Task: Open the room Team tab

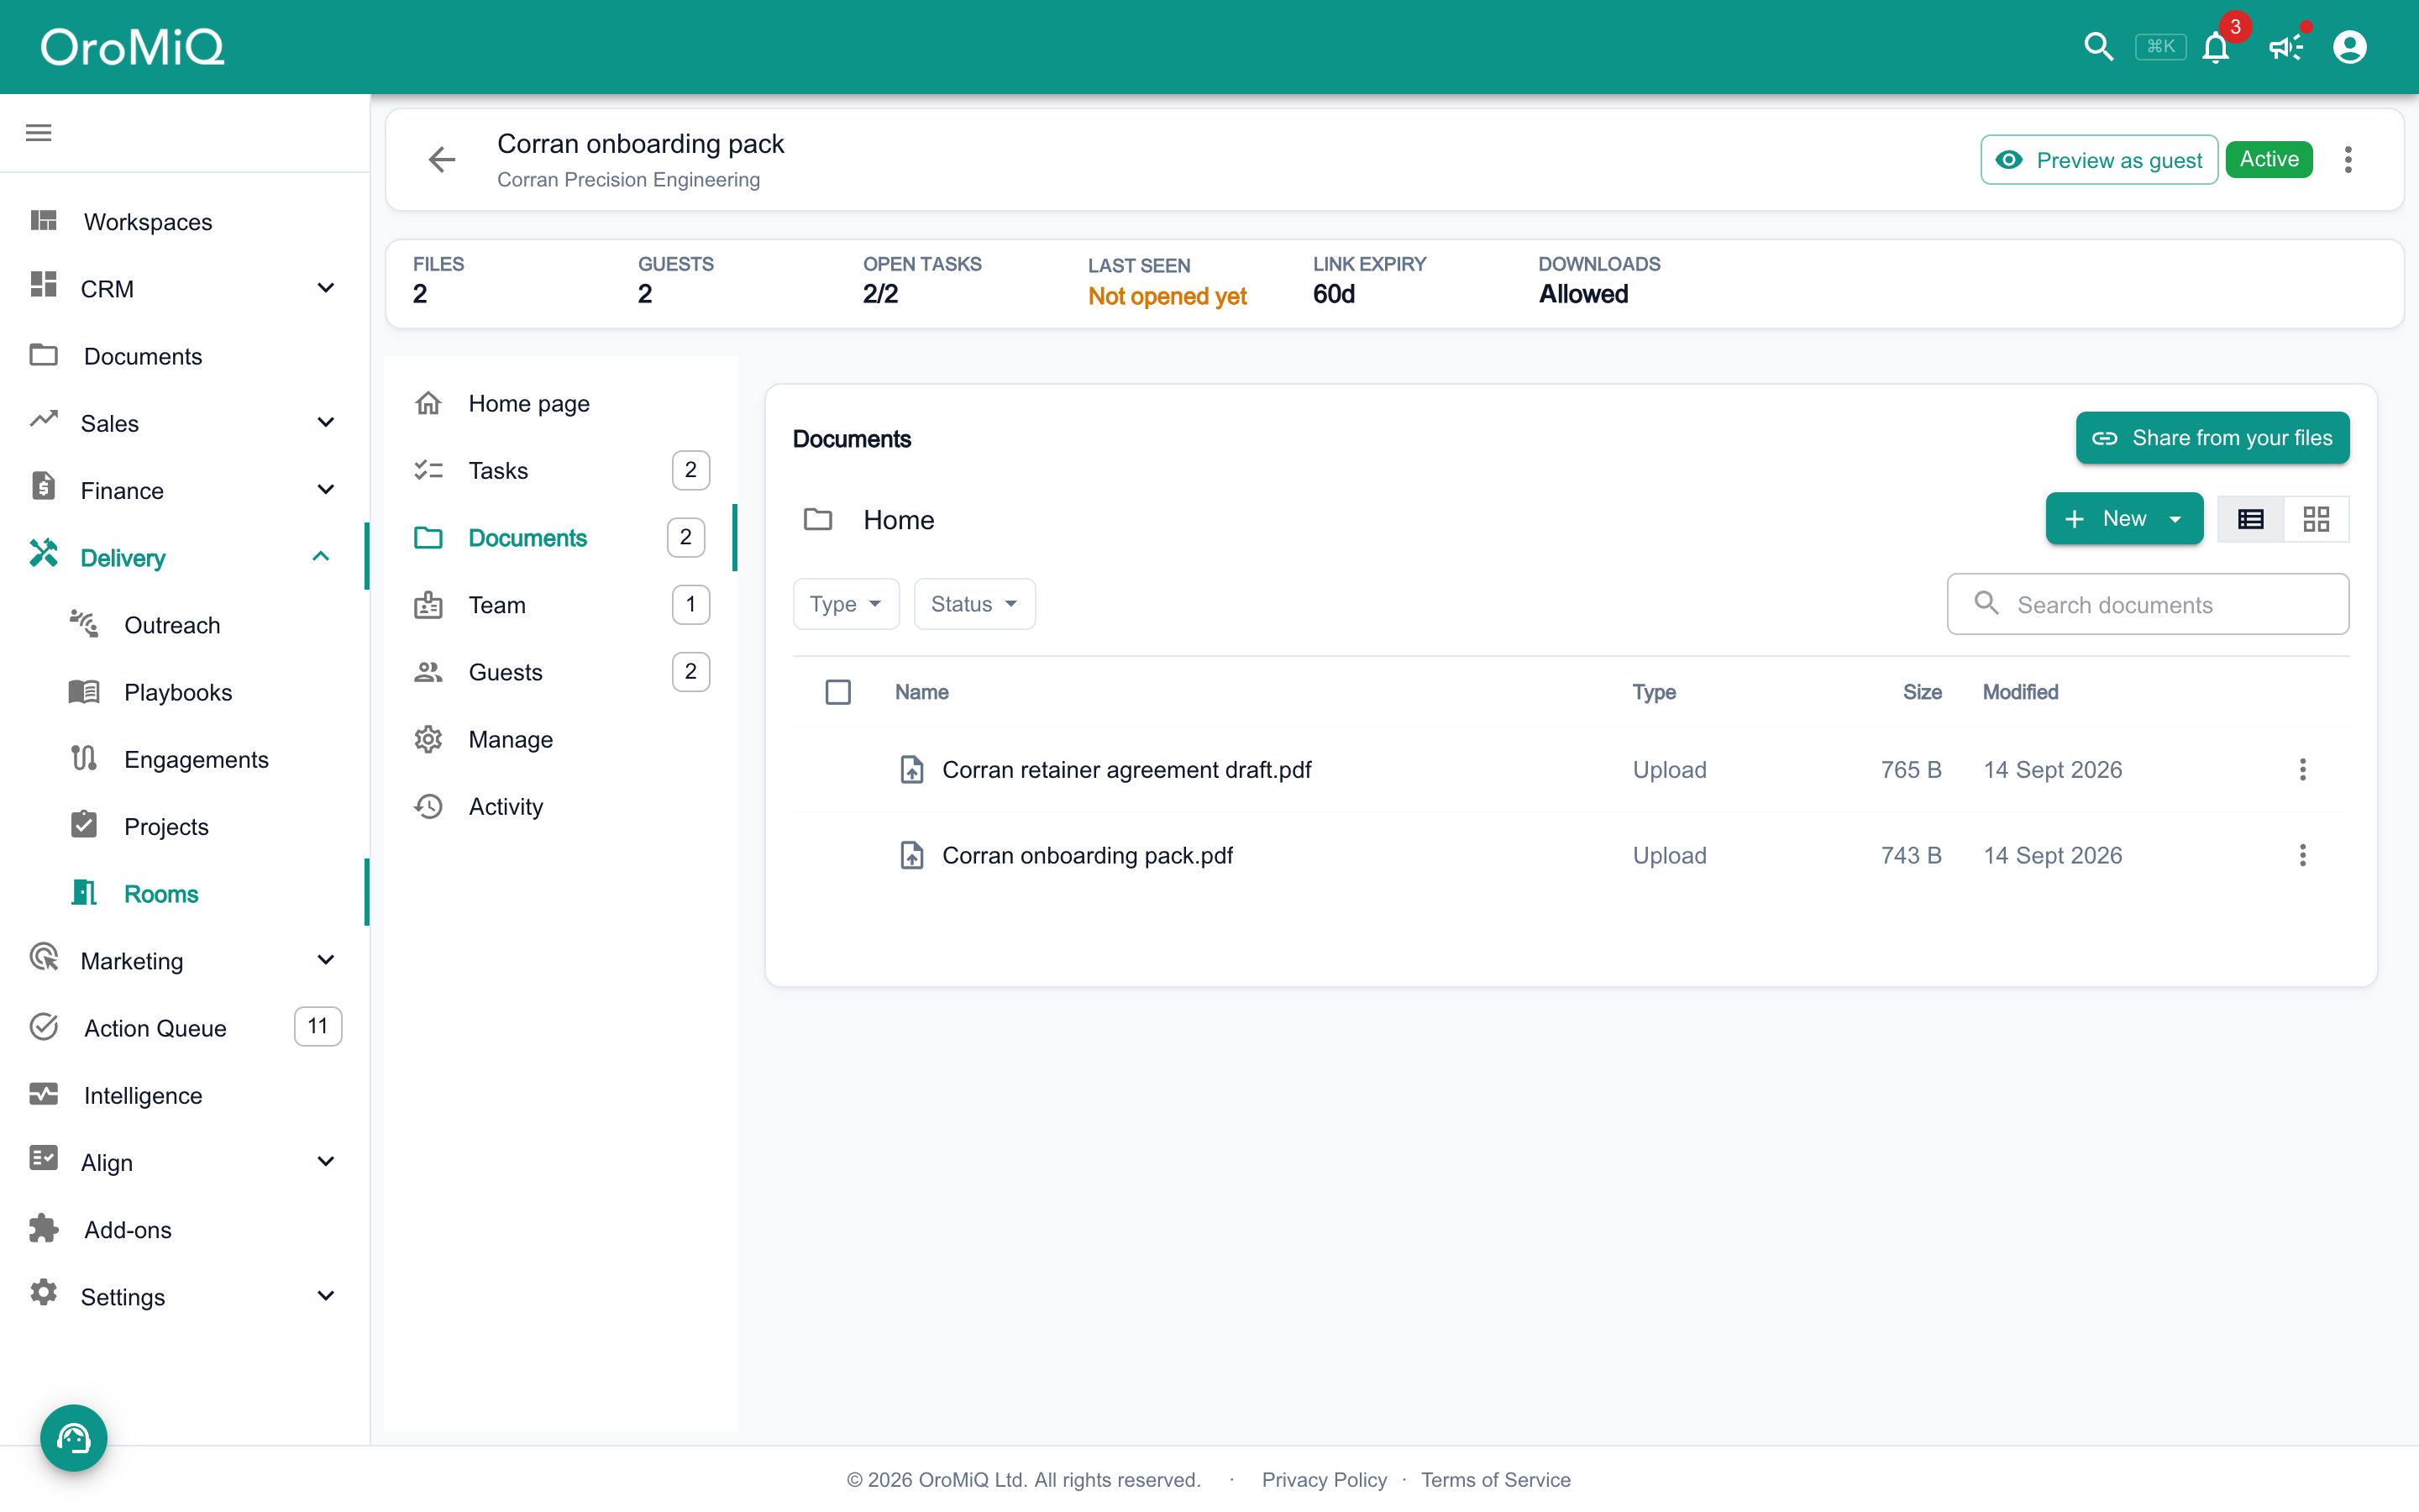Action: click(x=561, y=605)
